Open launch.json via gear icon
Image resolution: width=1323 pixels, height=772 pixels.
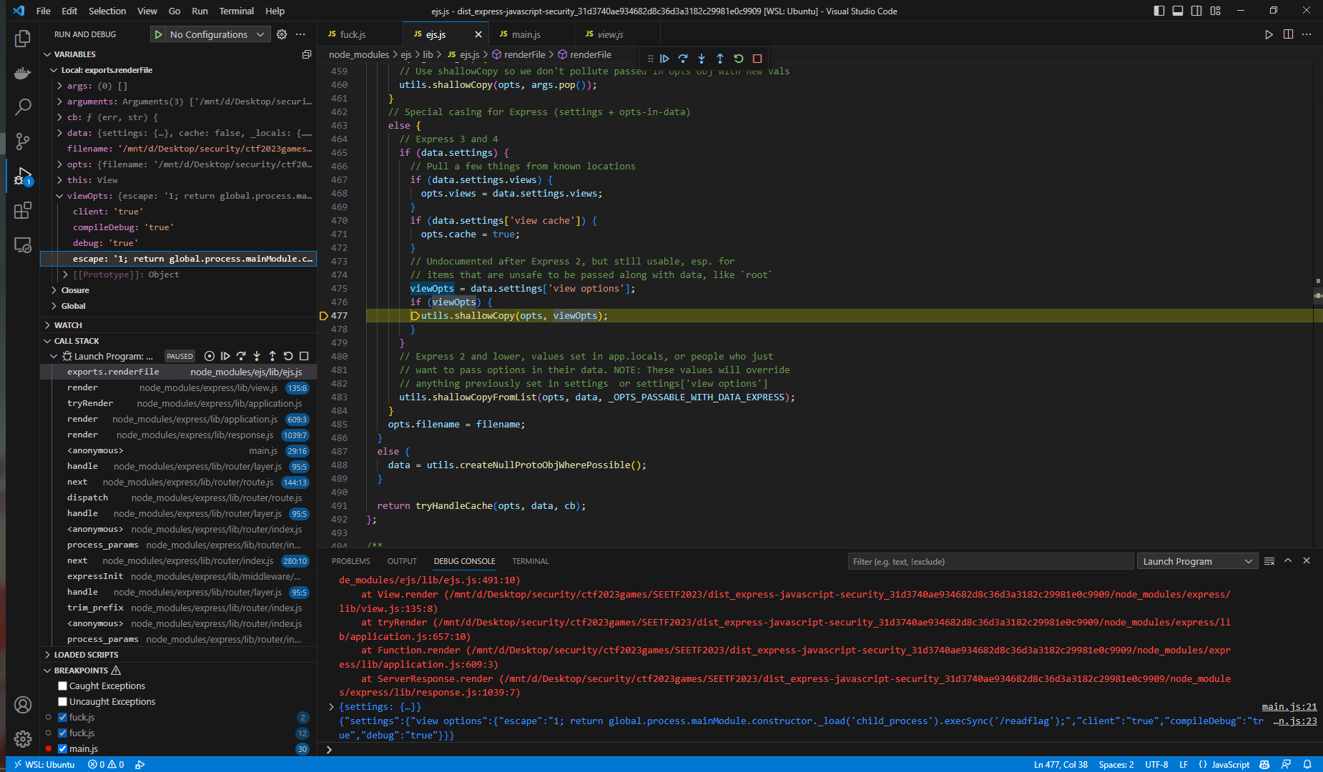pos(282,34)
